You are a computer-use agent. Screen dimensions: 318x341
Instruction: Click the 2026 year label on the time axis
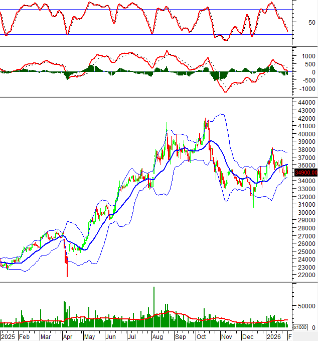click(x=272, y=336)
